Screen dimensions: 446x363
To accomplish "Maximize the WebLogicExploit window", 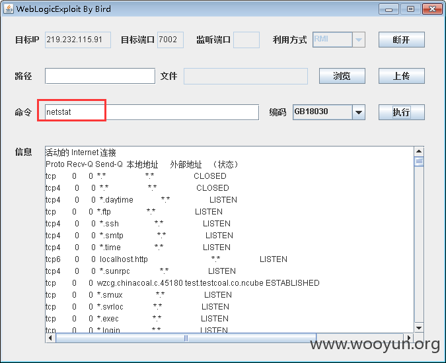I will click(410, 9).
